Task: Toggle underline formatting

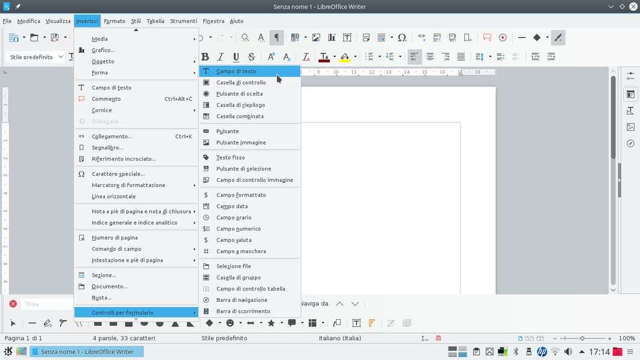Action: tap(236, 57)
